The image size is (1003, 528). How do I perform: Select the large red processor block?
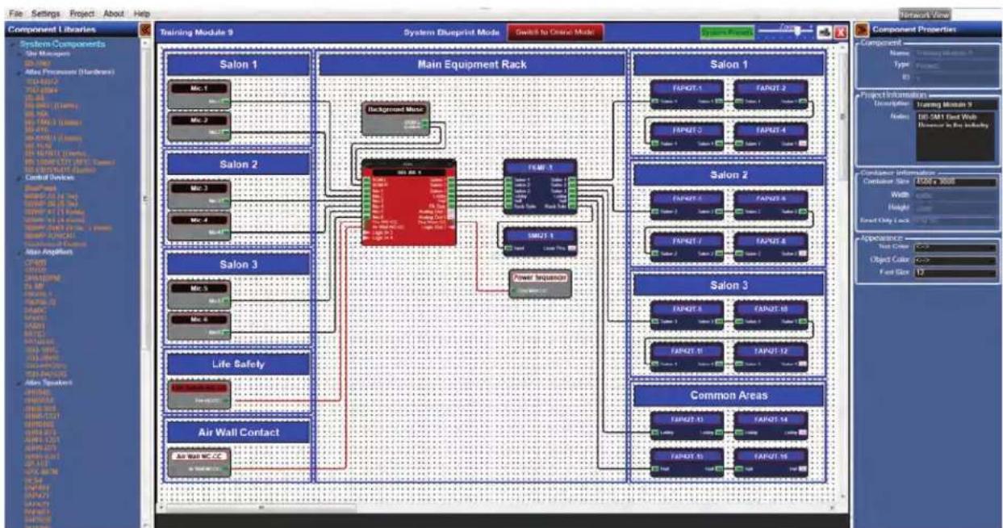click(408, 203)
